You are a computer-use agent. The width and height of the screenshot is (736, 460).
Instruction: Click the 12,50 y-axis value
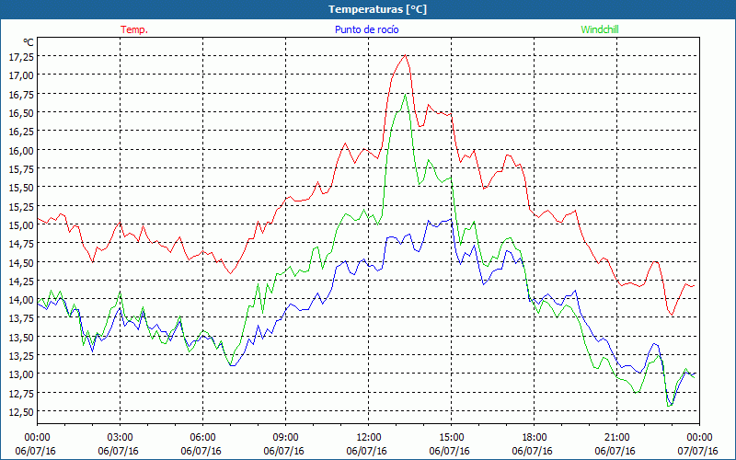point(20,411)
